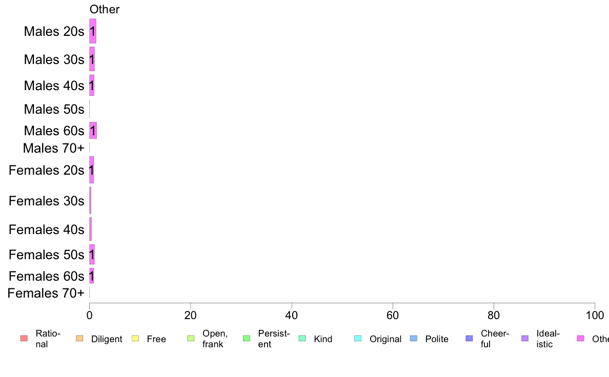Select the Original legend cyan swatch

358,339
